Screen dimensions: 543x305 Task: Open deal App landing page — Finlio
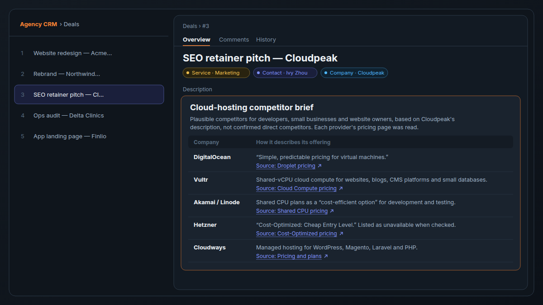(x=89, y=136)
